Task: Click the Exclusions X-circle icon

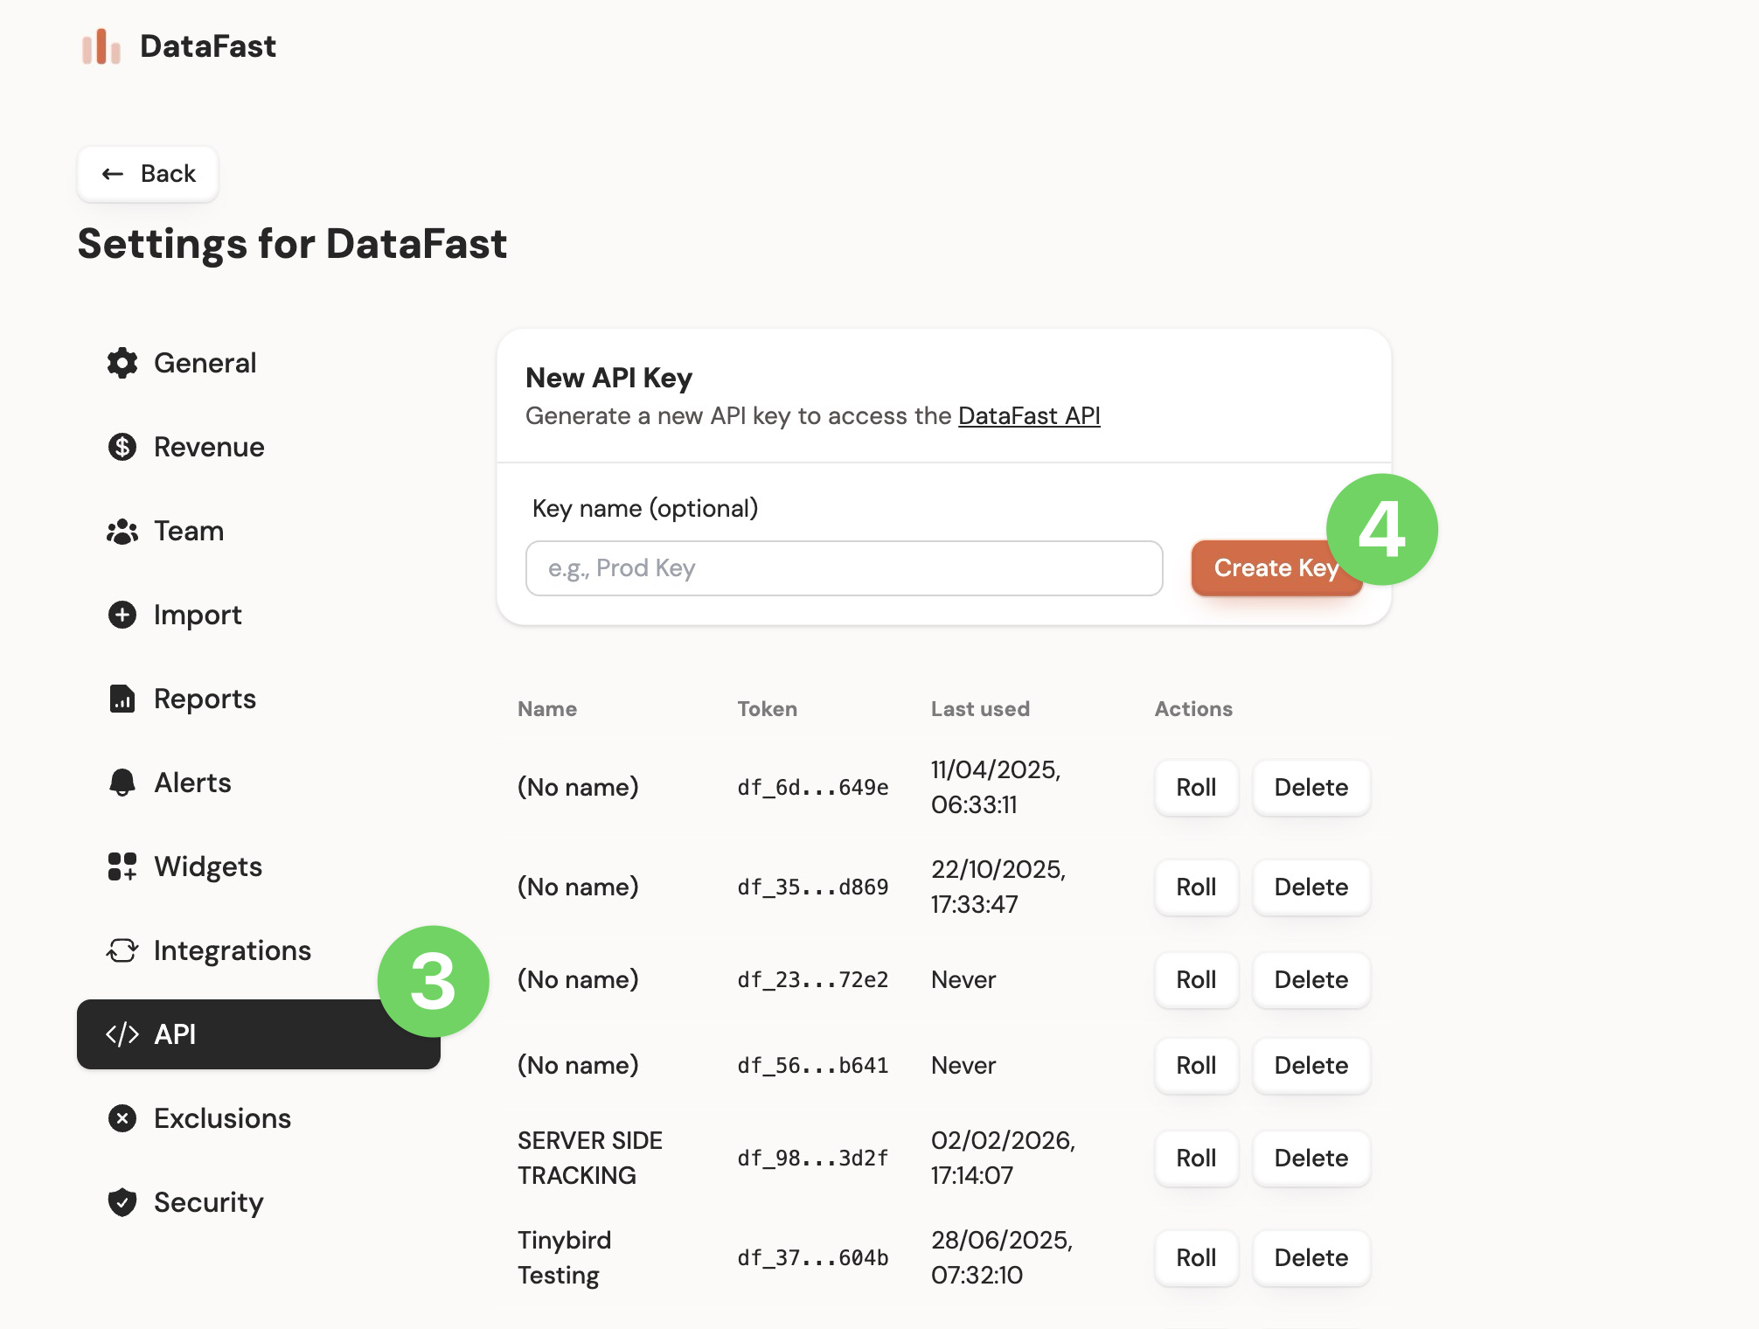Action: 122,1118
